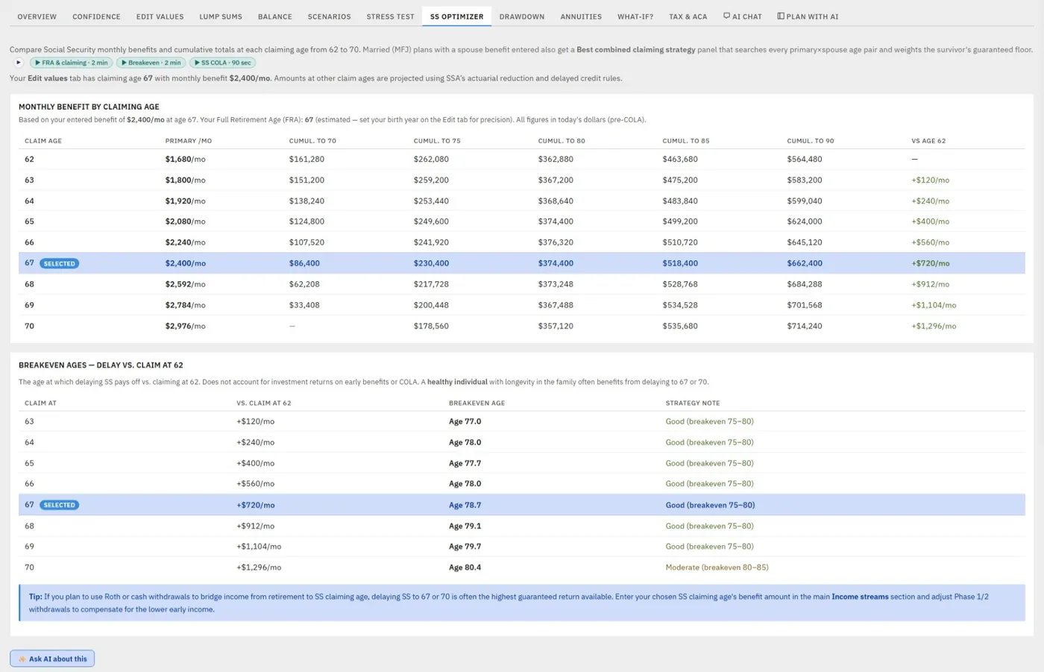Image resolution: width=1044 pixels, height=672 pixels.
Task: Click the $2,976/mo primary benefit cell
Action: click(x=185, y=326)
